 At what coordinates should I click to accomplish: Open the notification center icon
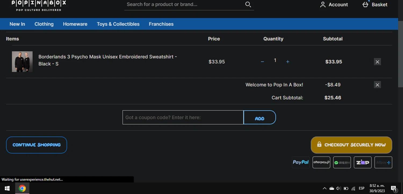pos(394,189)
